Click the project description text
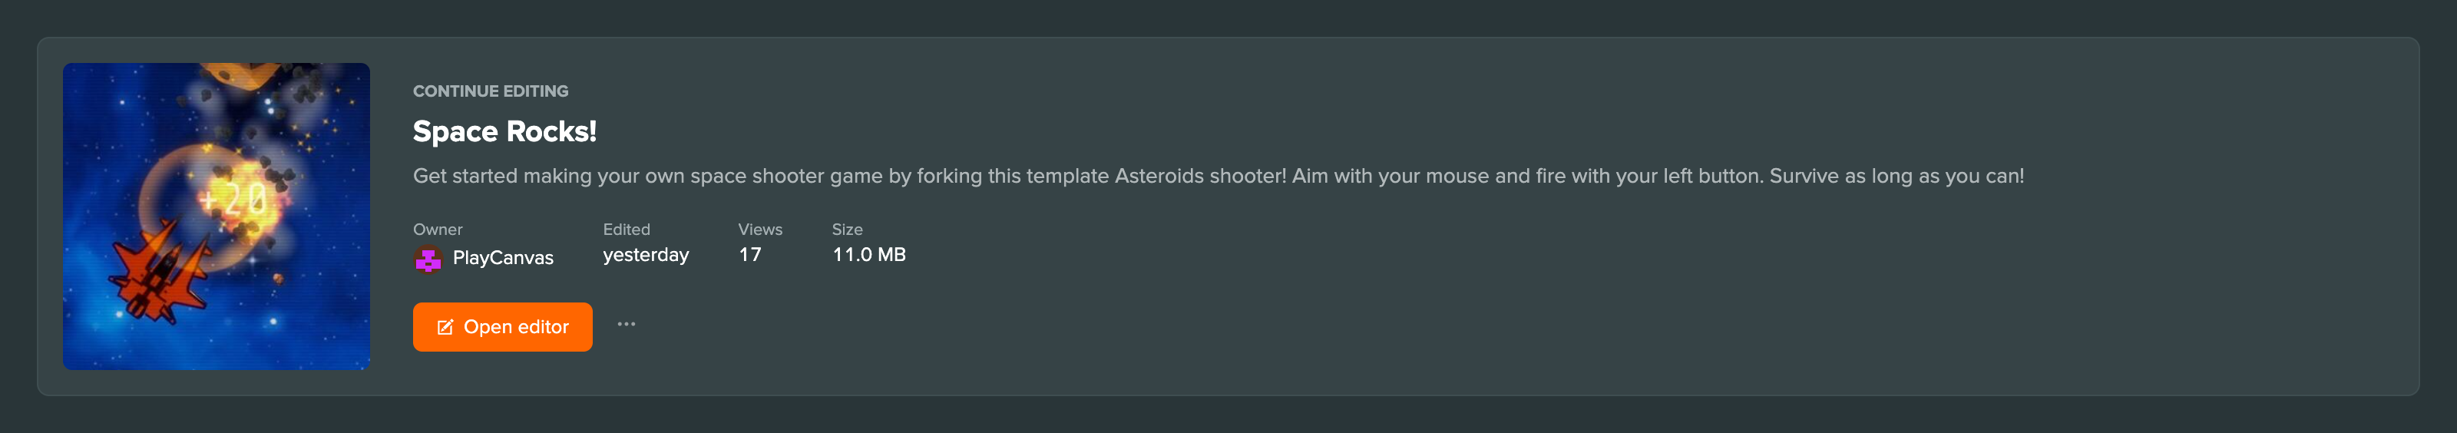Viewport: 2457px width, 433px height. (x=1218, y=177)
